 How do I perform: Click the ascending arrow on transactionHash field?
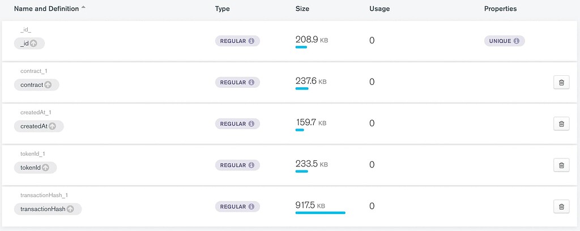(x=71, y=209)
